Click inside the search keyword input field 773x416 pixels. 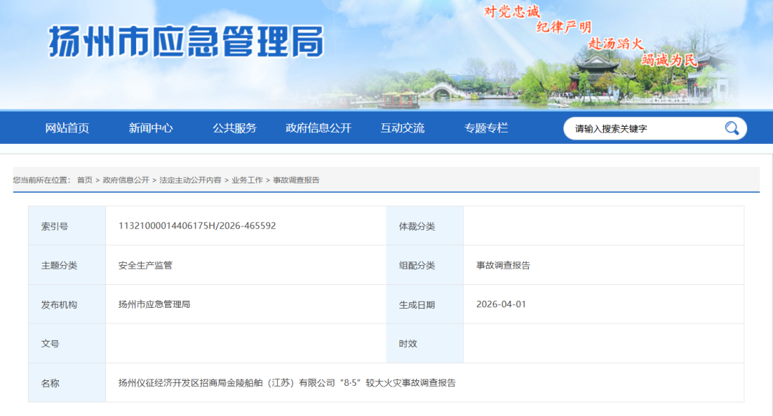click(x=637, y=127)
